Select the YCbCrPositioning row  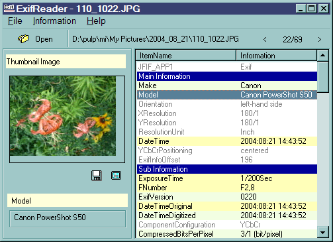(227, 151)
